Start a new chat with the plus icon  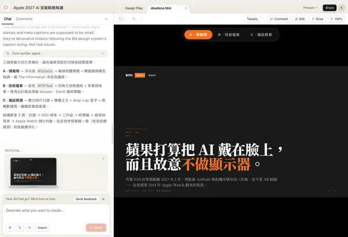pyautogui.click(x=106, y=19)
